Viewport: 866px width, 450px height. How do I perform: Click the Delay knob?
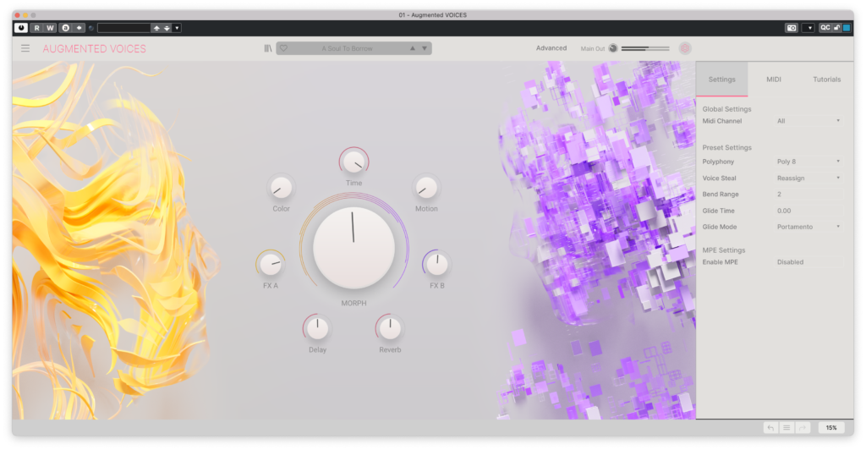(x=317, y=328)
